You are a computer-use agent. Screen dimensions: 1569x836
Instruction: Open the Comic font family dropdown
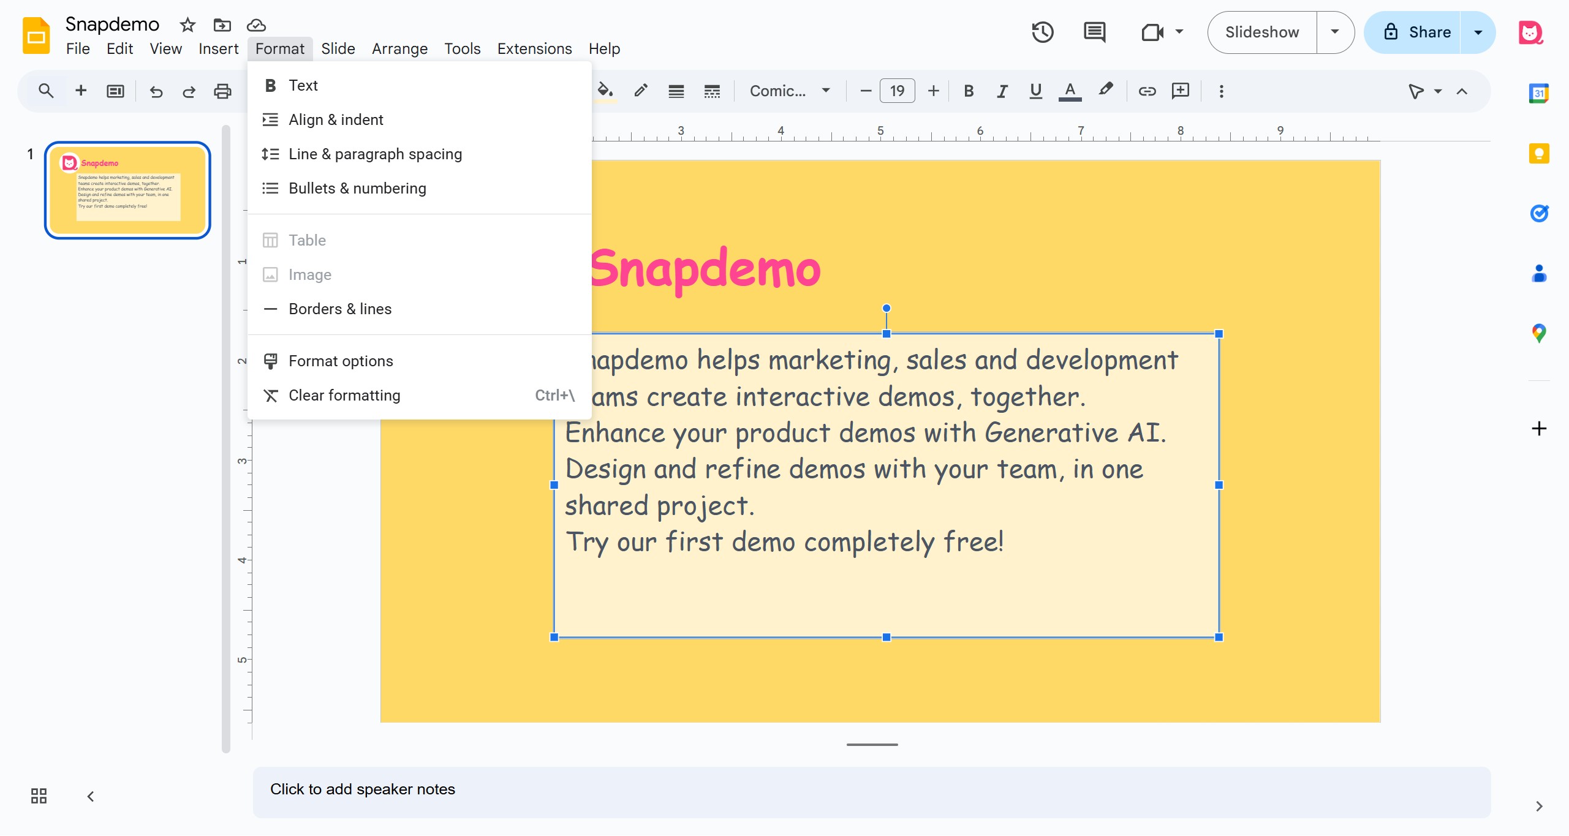click(790, 91)
